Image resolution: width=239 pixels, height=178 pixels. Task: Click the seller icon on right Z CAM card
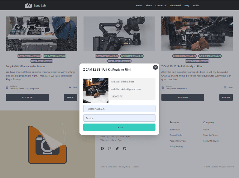point(225,87)
